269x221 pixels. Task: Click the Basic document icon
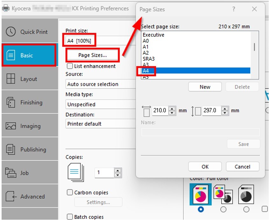11,55
